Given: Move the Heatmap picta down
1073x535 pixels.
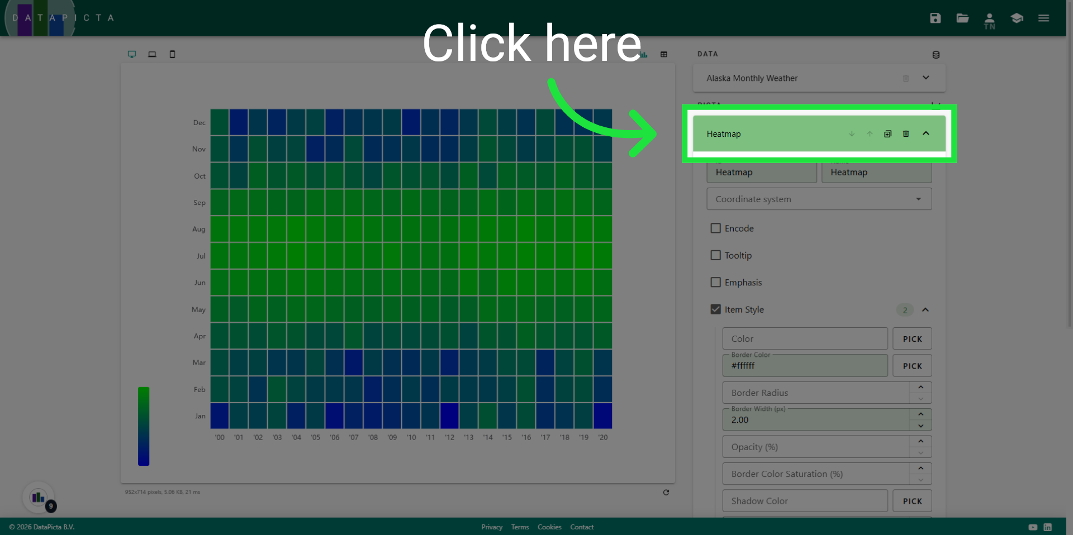Looking at the screenshot, I should [852, 133].
